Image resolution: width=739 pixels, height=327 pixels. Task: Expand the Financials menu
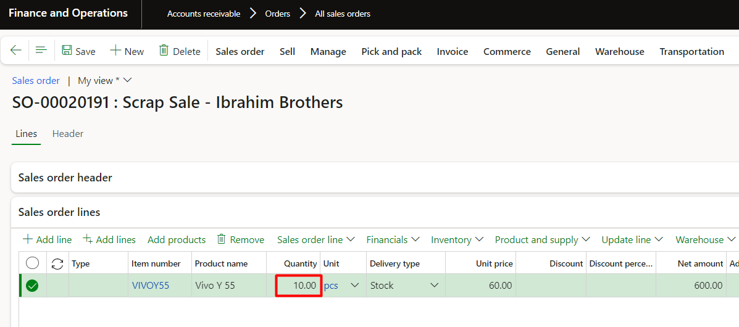click(393, 239)
